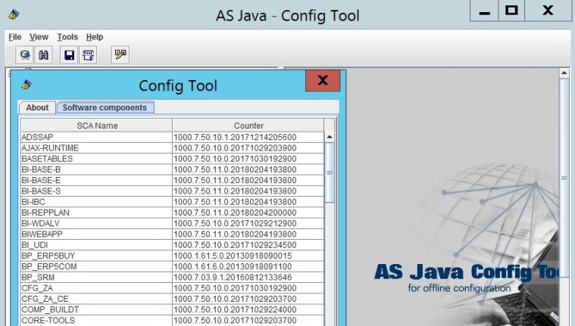The height and width of the screenshot is (326, 575).
Task: Click counter 1000.7.50.10.0.20171029203900
Action: [x=235, y=148]
